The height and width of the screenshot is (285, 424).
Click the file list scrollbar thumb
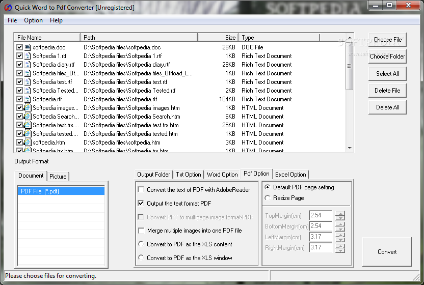point(350,66)
